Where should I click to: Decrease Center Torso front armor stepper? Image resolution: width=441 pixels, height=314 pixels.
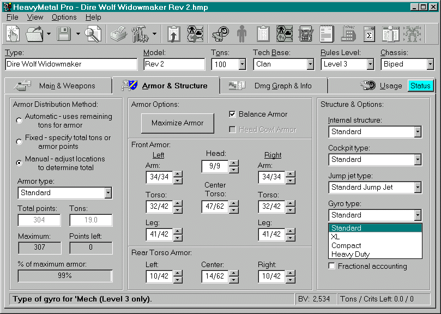(234, 210)
